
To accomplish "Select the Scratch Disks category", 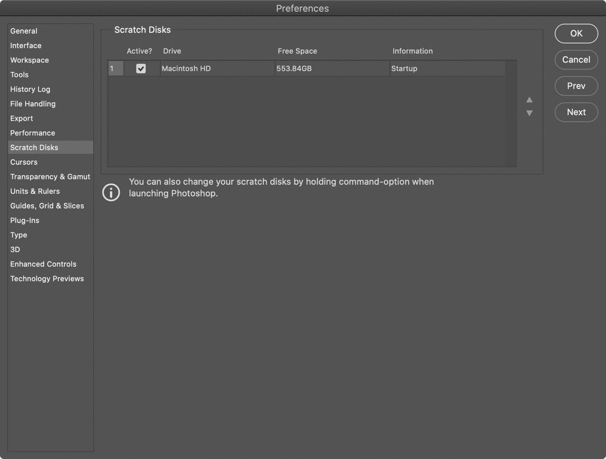I will (51, 147).
